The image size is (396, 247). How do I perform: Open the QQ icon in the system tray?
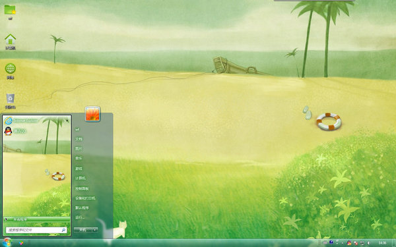coord(349,243)
